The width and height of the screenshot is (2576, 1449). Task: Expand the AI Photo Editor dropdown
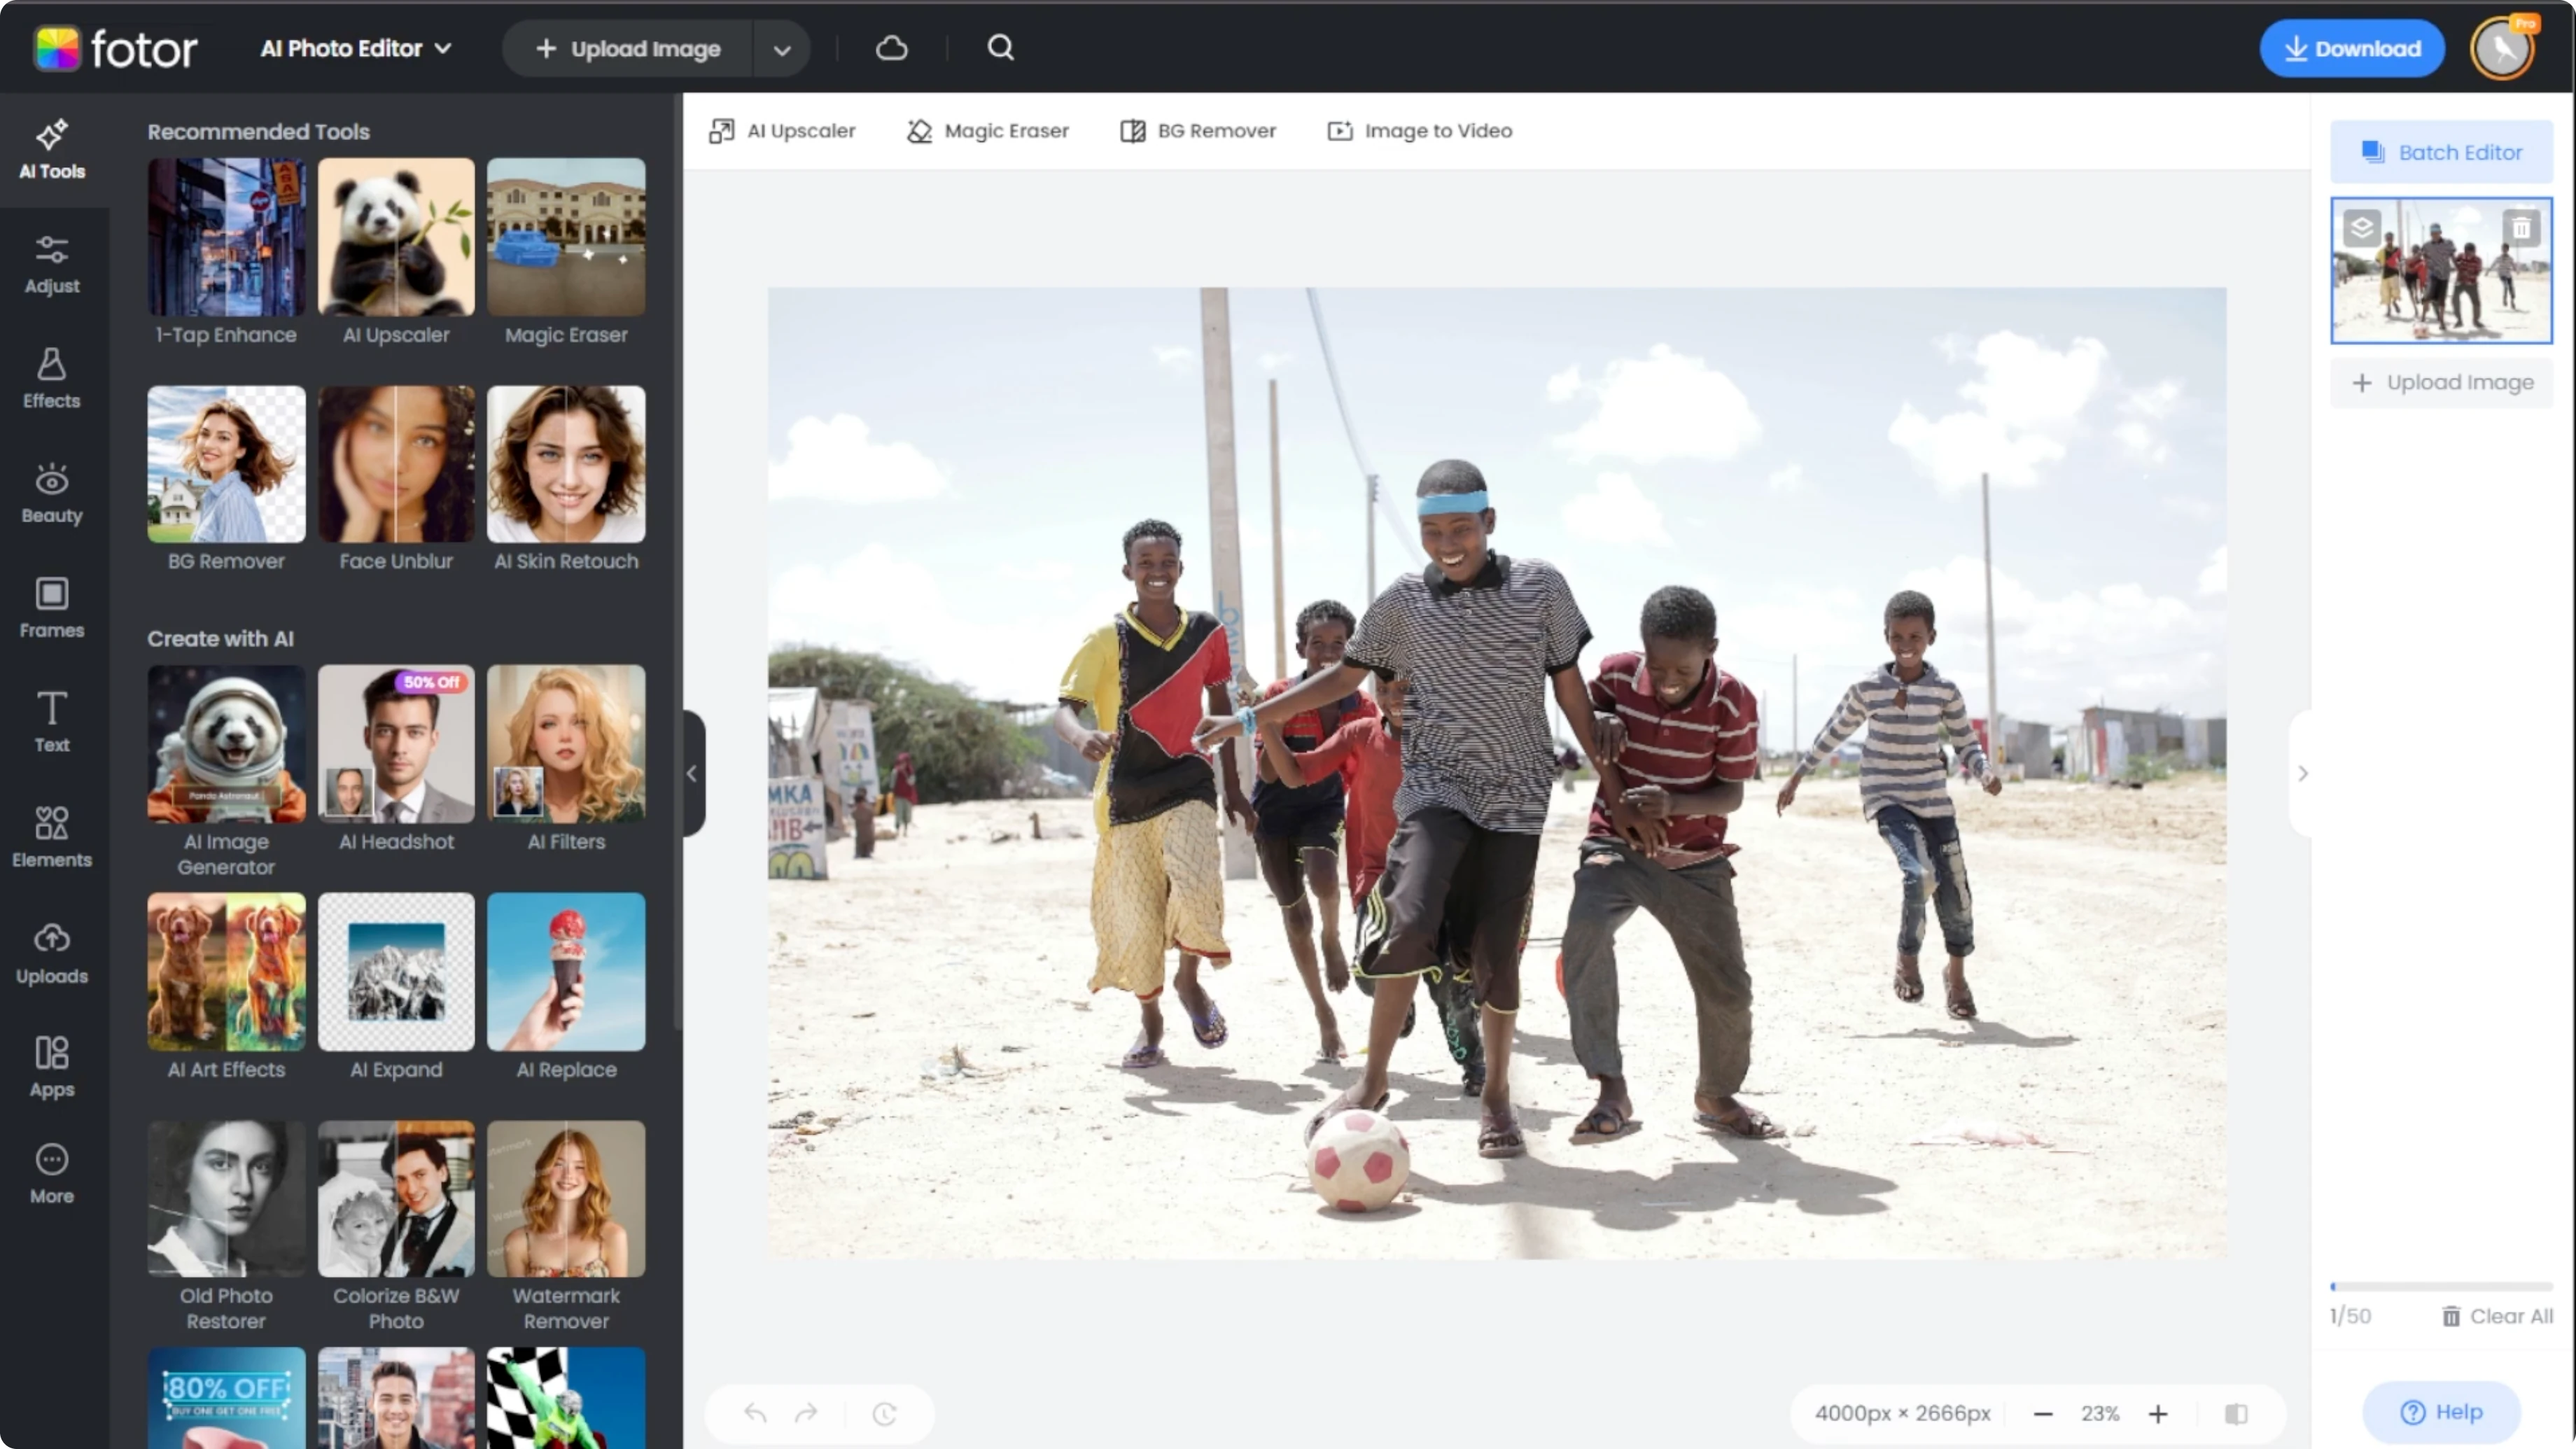click(x=356, y=48)
